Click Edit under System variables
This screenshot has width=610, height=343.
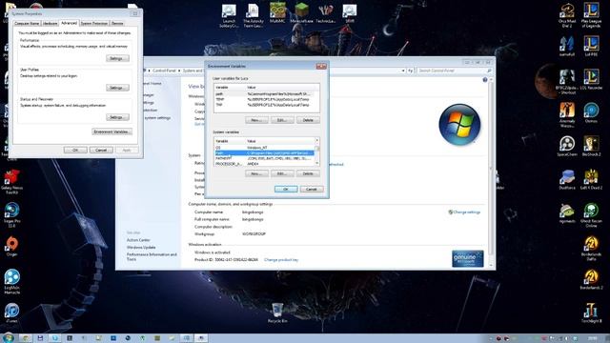282,173
